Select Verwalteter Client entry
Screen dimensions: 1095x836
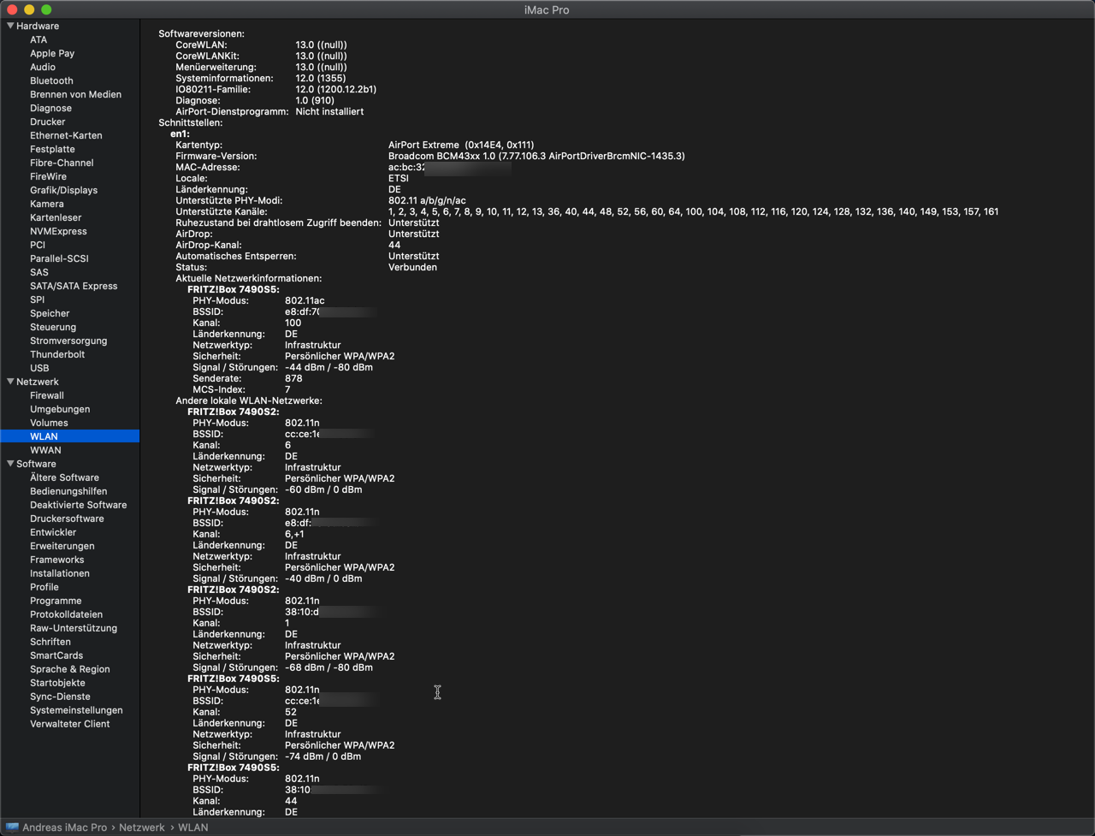click(x=70, y=724)
